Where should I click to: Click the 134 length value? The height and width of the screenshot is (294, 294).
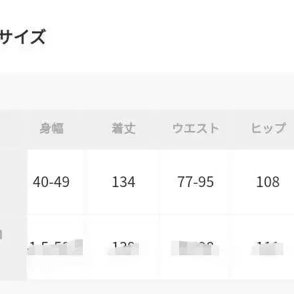(x=124, y=182)
